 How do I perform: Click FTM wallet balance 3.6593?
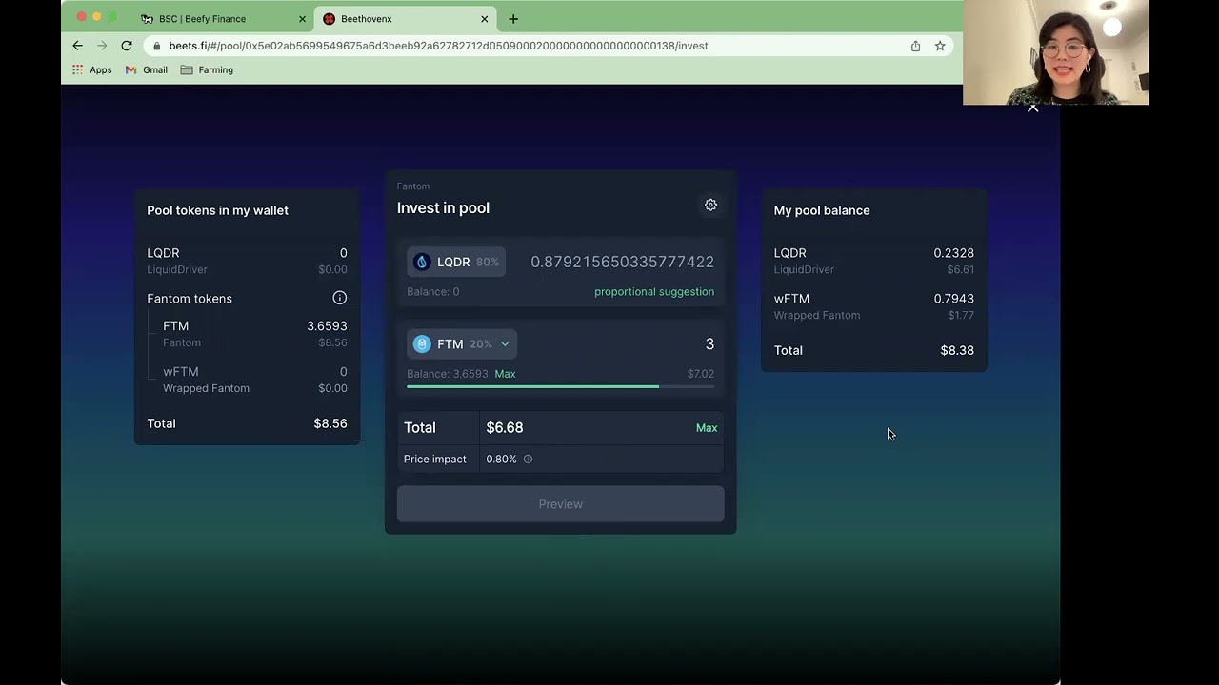pos(327,326)
